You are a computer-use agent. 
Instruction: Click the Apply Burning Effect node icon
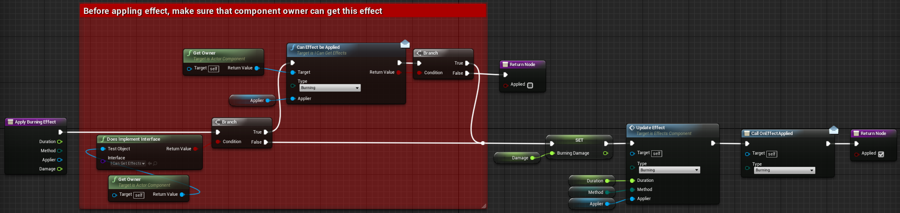tap(10, 122)
